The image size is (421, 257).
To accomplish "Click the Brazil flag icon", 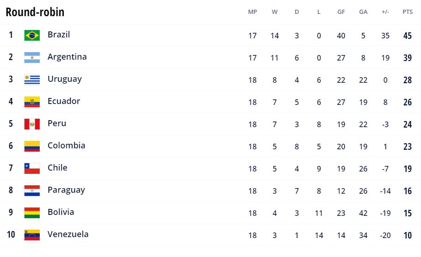I will click(32, 35).
